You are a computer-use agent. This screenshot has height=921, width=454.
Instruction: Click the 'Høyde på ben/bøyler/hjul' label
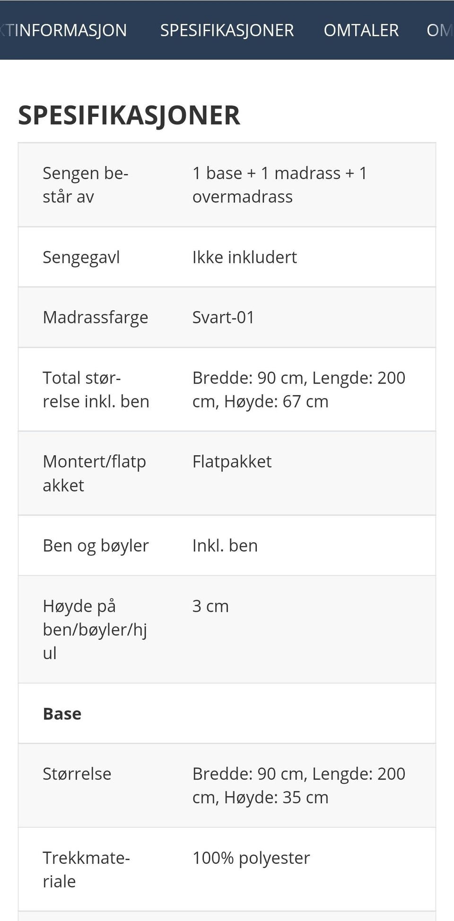tap(95, 629)
